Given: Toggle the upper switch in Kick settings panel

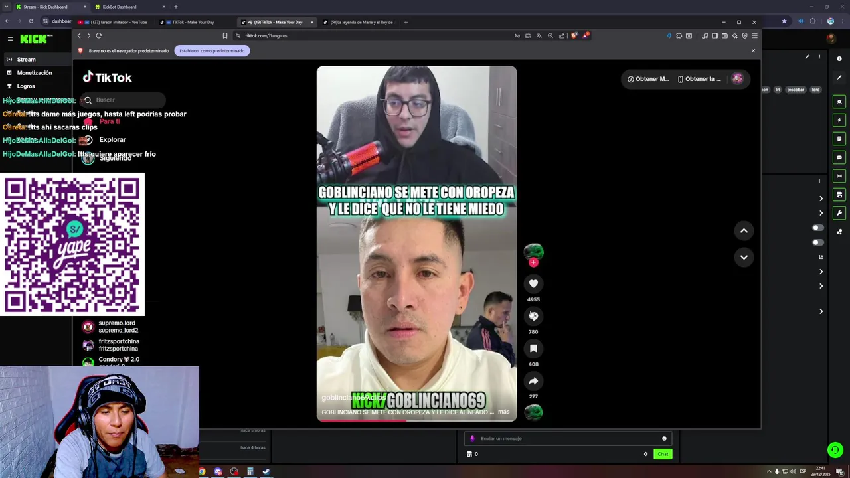Looking at the screenshot, I should [818, 228].
